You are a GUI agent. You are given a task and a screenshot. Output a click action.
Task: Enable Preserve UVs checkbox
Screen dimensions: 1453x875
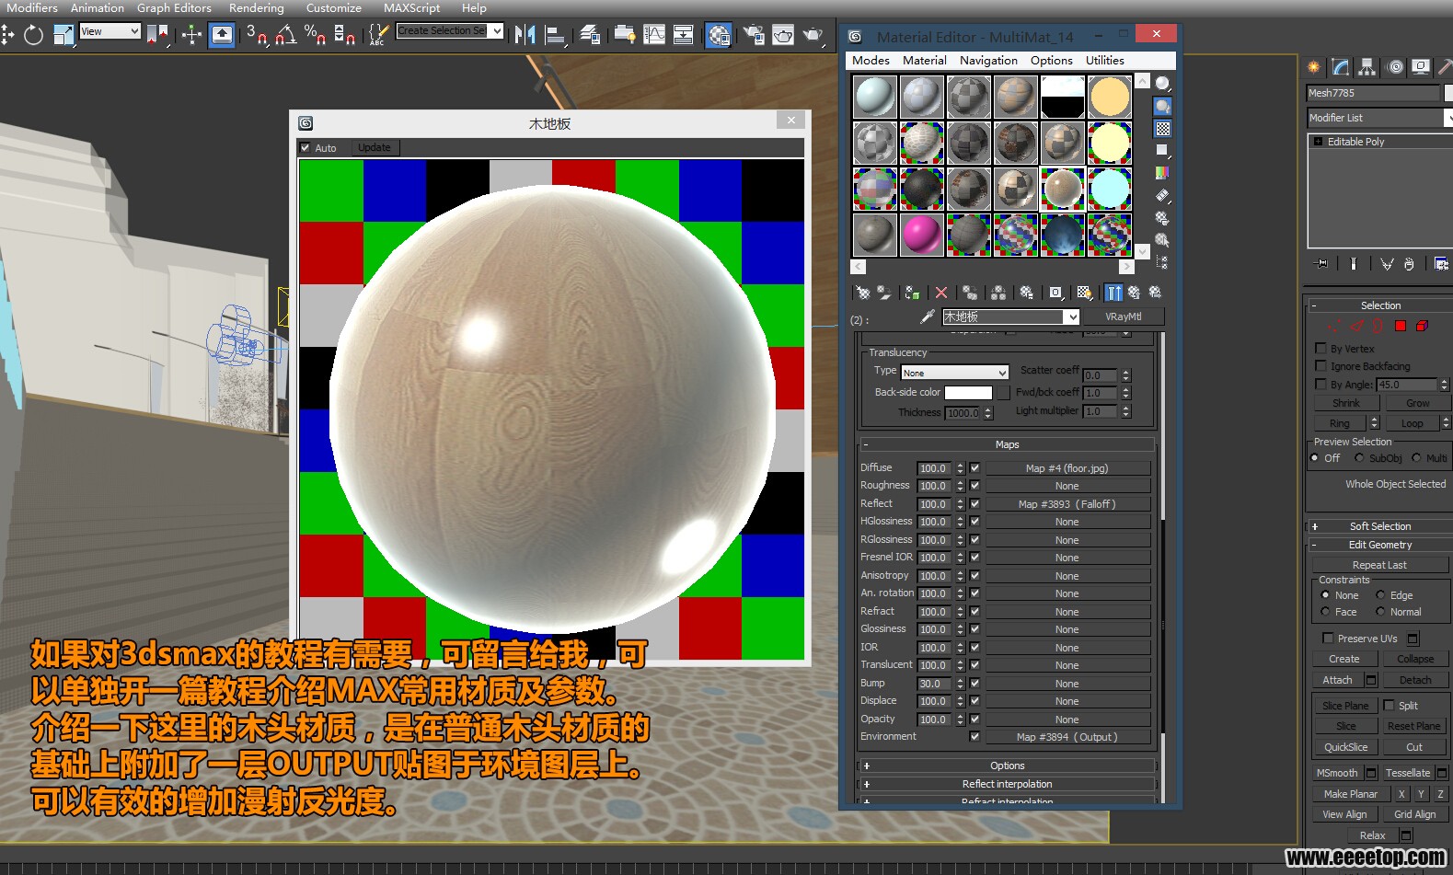1328,638
